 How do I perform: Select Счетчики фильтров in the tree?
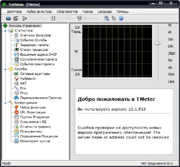36,35
